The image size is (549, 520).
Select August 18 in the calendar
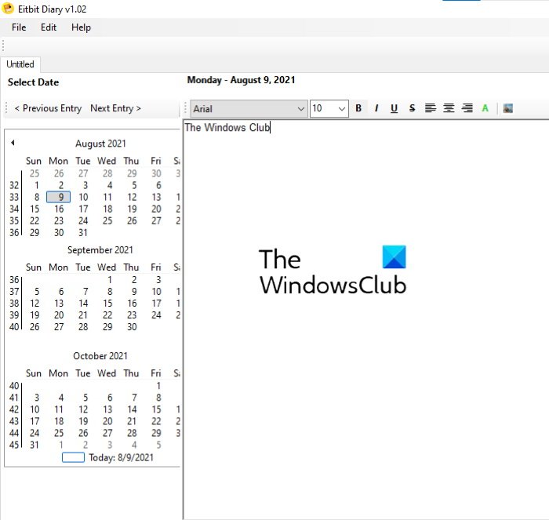[x=107, y=209]
